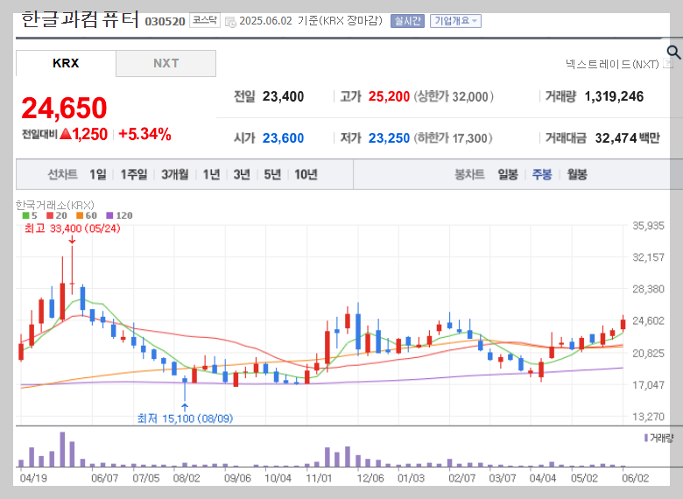The image size is (683, 499).
Task: Select the 1일 line chart period
Action: (98, 174)
